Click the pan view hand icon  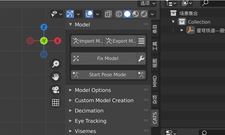55,77
